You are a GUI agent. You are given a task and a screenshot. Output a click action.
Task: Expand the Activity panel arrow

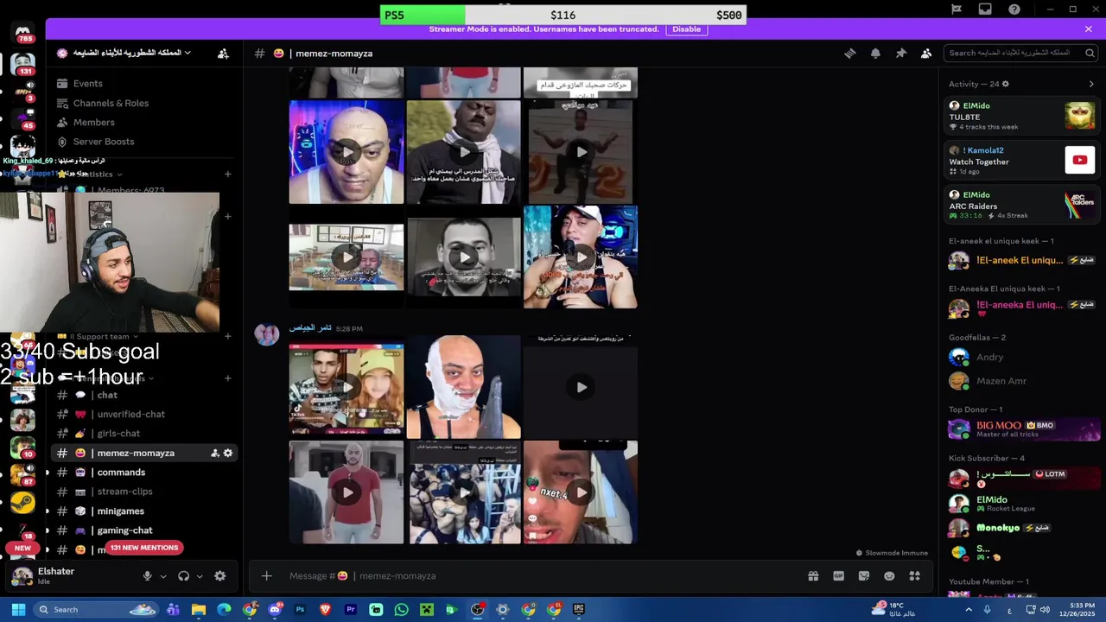[1091, 84]
